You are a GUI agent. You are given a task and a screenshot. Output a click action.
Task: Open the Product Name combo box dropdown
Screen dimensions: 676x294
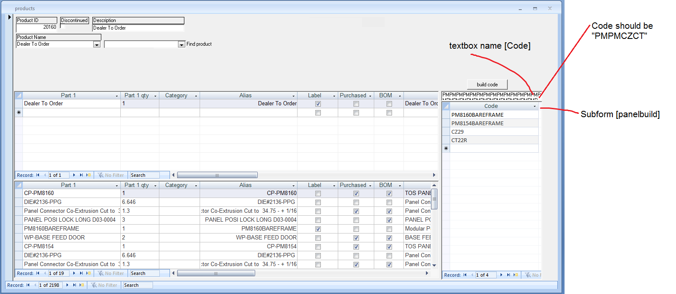click(x=97, y=44)
